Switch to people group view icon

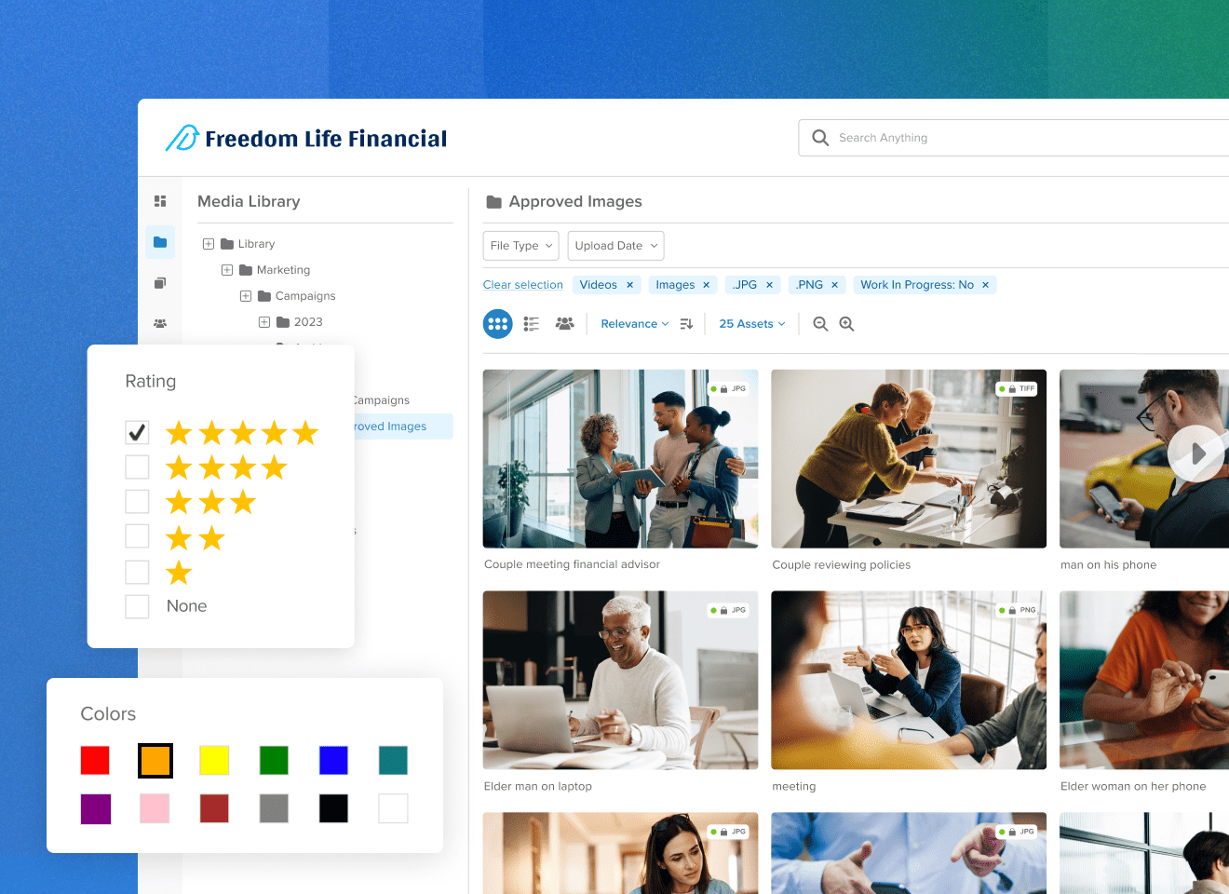(564, 323)
